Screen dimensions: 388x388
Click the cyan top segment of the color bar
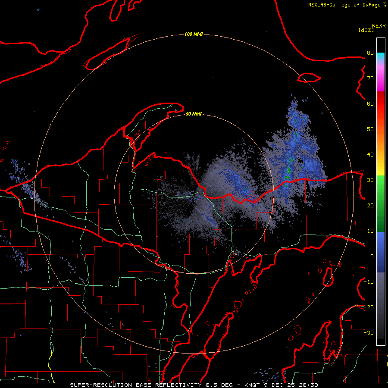coord(381,57)
